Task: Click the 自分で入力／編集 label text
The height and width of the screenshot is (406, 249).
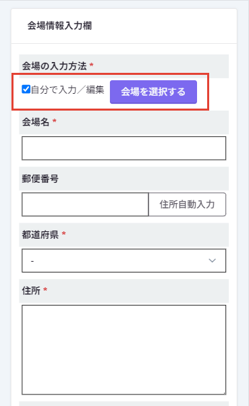Action: point(67,90)
